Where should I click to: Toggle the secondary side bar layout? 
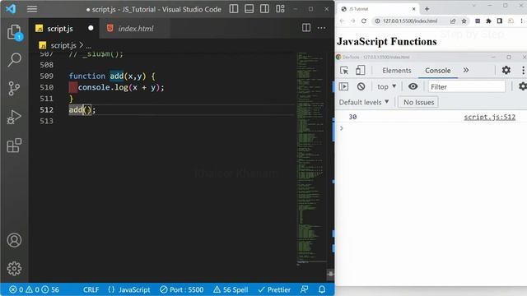[264, 9]
